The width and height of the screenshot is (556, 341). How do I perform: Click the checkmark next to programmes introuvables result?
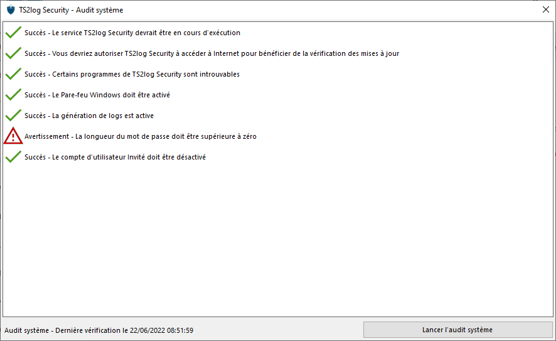(x=13, y=74)
